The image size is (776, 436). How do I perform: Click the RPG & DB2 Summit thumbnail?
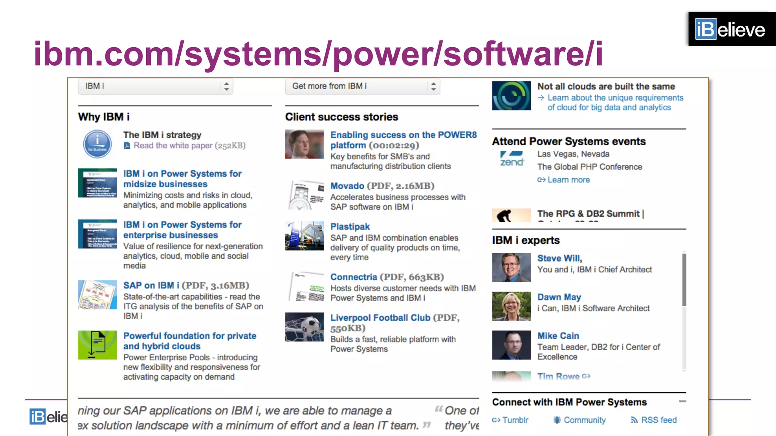[x=512, y=215]
